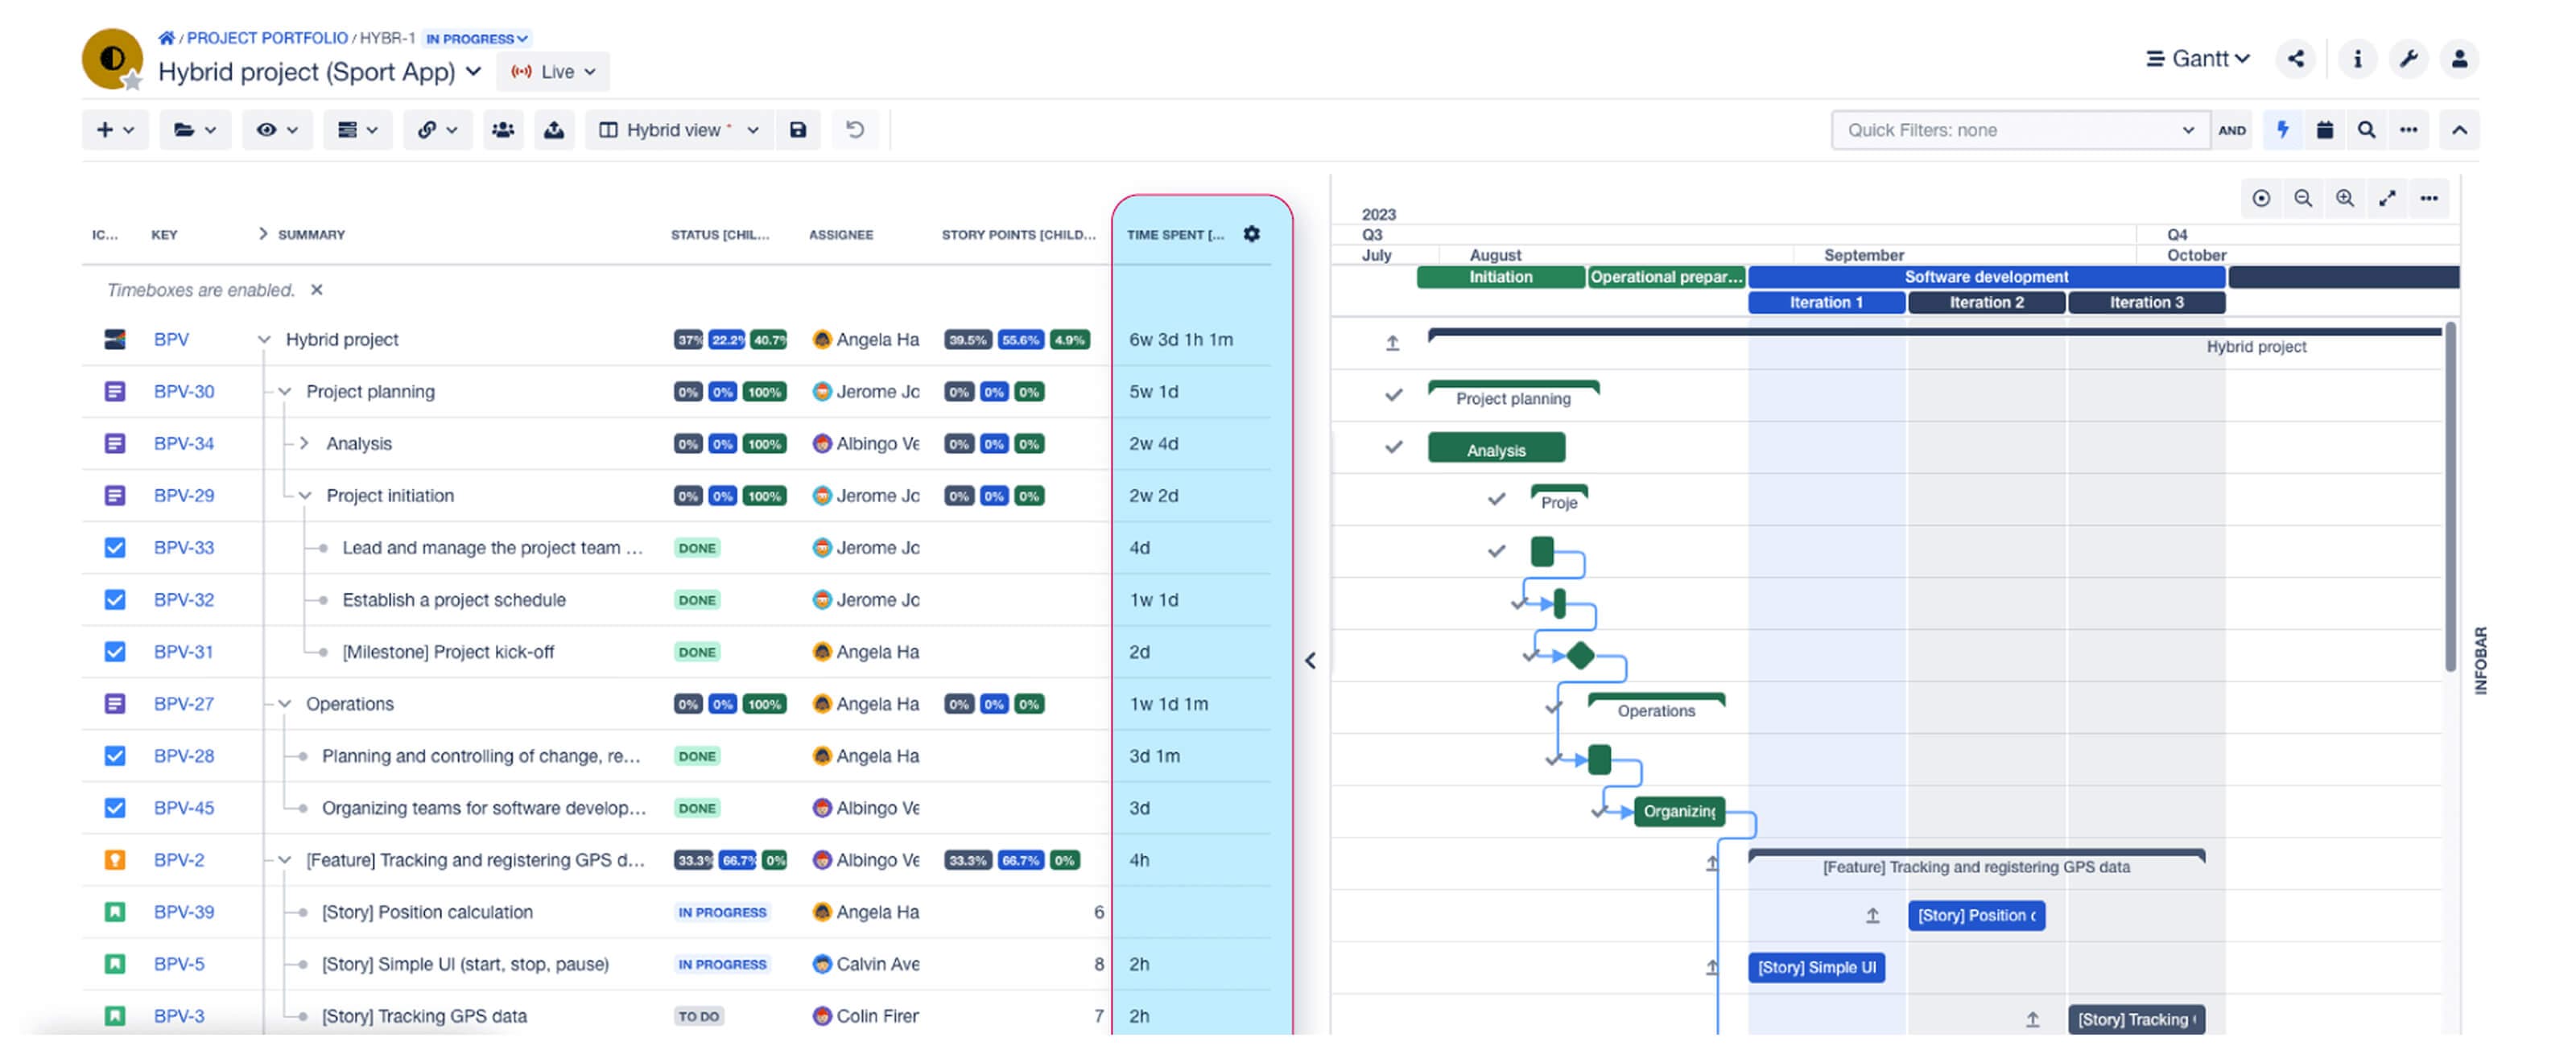Expand Gantt chart to fullscreen

[2387, 198]
